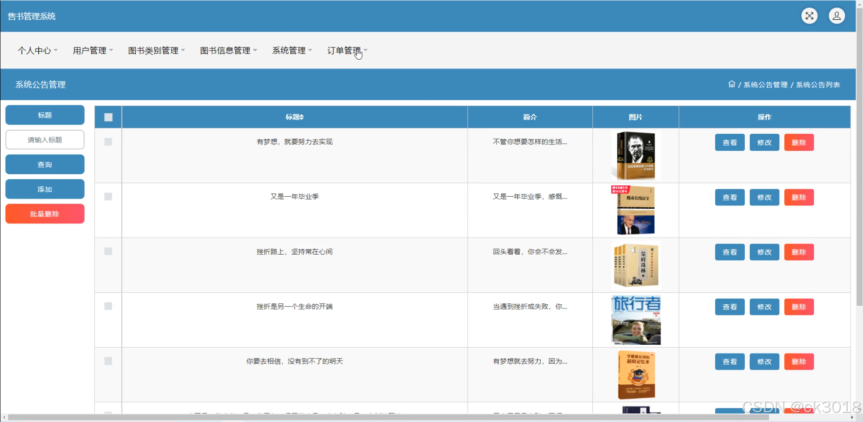
Task: View the row 又是一年毕业季
Action: click(x=730, y=197)
